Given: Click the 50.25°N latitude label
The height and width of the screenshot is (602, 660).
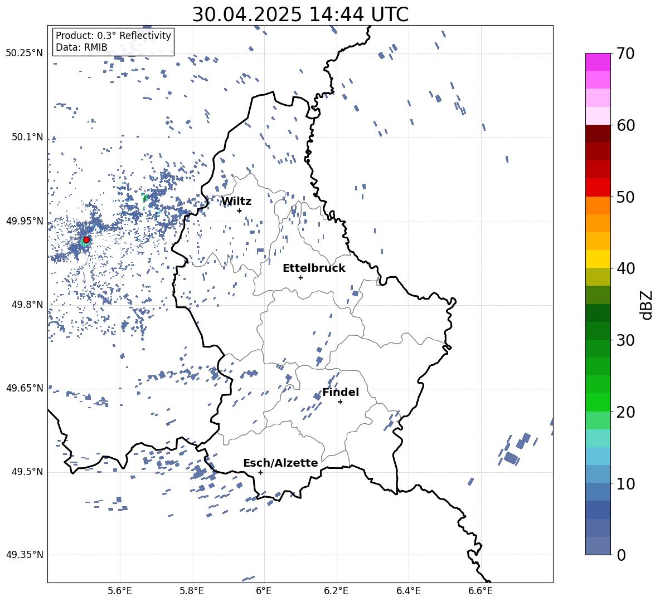Looking at the screenshot, I should pos(25,53).
